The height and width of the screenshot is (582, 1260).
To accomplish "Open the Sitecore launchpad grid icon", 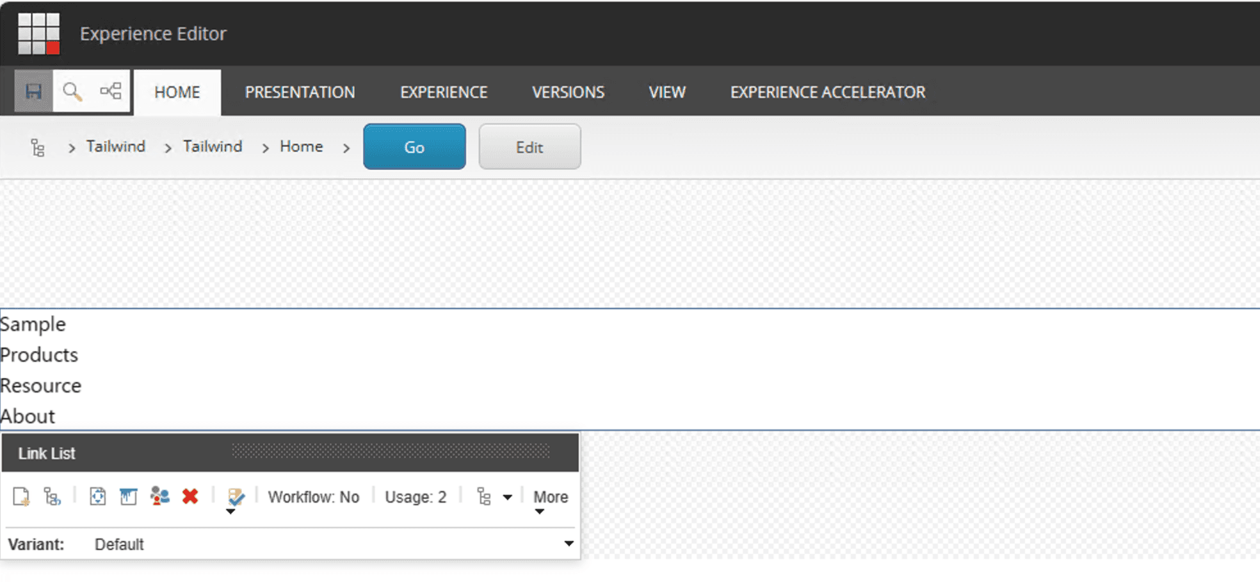I will pyautogui.click(x=38, y=33).
